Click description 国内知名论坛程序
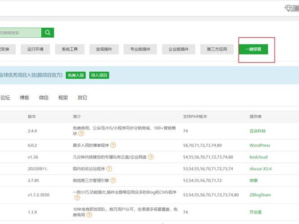299x224 pixels. 89,169
